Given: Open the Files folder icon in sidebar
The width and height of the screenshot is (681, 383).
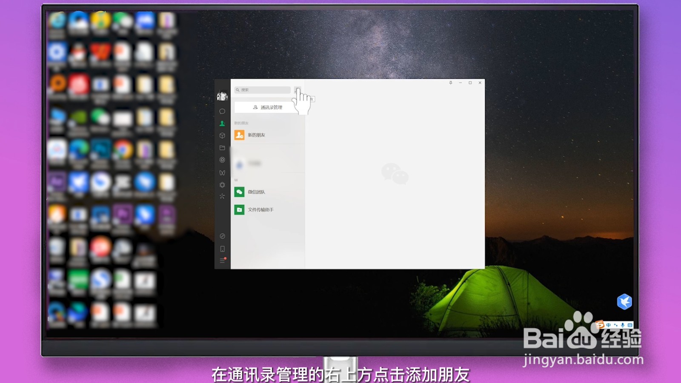Looking at the screenshot, I should click(222, 148).
